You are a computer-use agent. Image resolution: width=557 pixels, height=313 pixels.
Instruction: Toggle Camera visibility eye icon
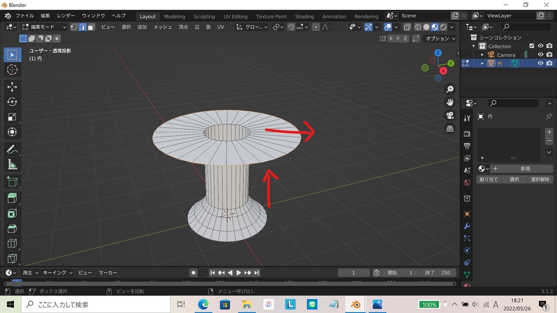coord(540,55)
